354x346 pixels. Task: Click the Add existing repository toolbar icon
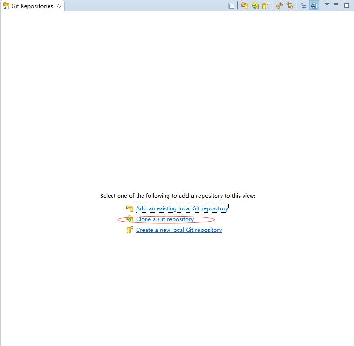(244, 5)
